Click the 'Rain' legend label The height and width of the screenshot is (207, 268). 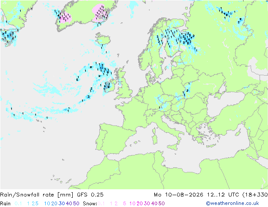point(5,204)
